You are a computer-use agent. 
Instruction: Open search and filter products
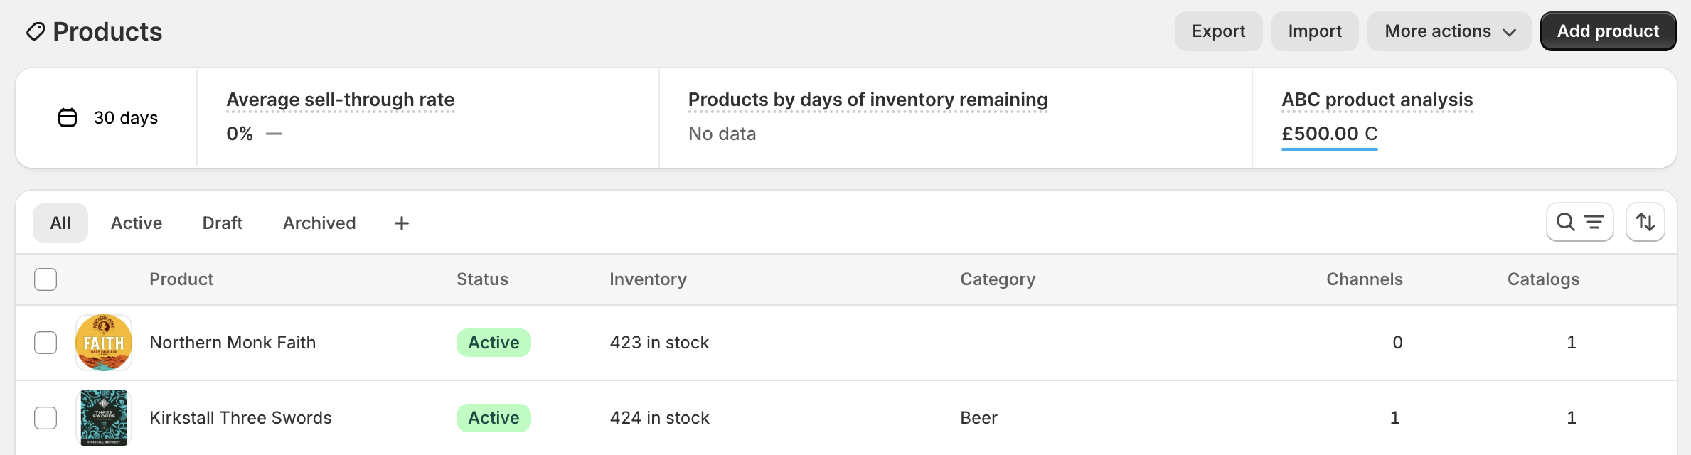pos(1579,223)
